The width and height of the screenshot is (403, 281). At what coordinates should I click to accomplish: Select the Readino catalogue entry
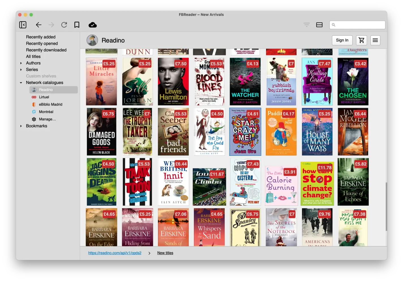point(54,90)
